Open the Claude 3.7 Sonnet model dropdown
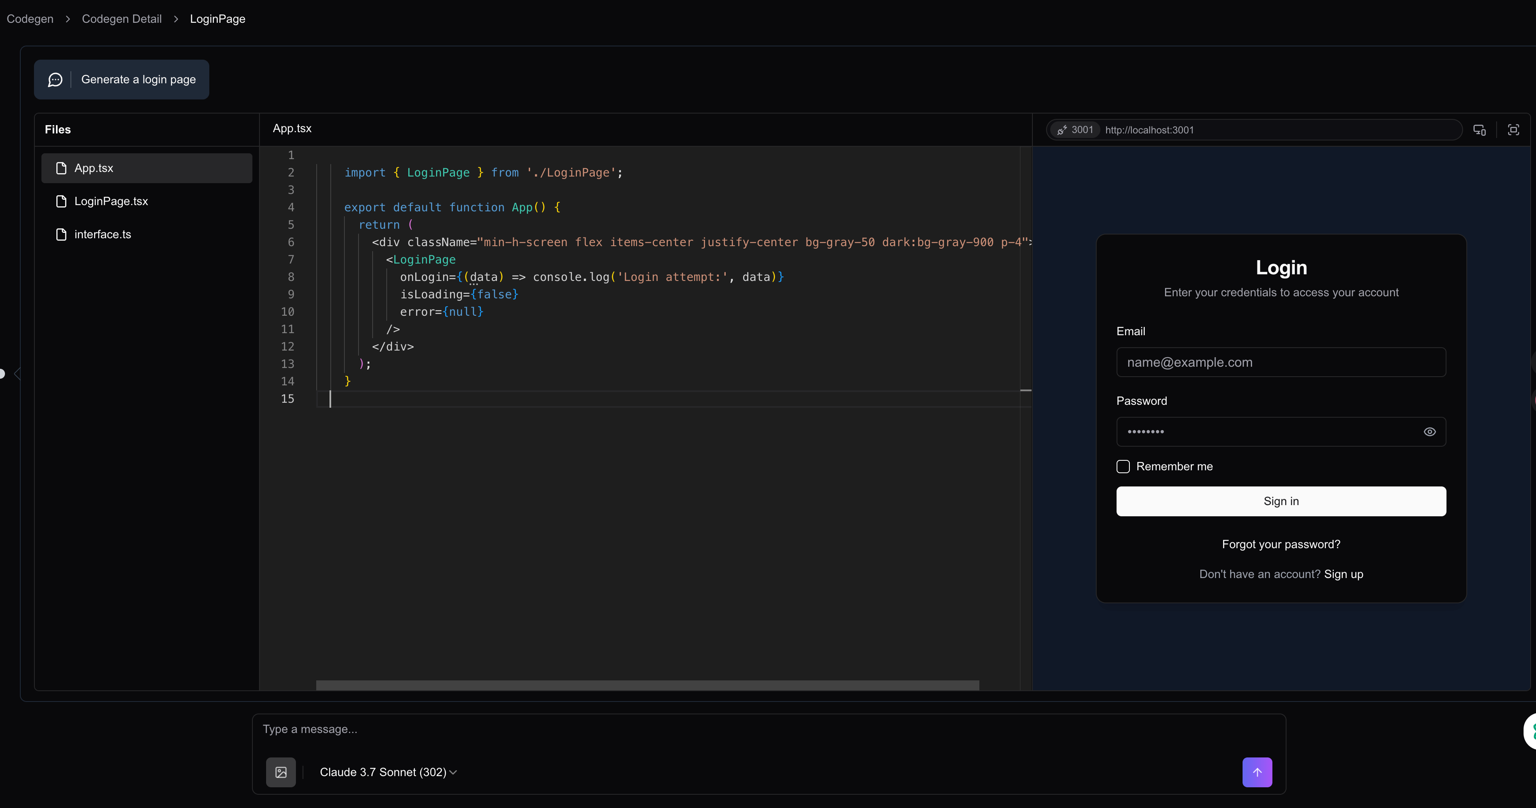 point(388,772)
